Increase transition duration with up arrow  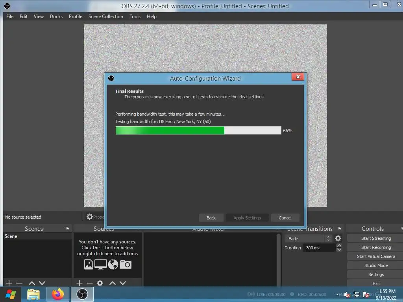[x=339, y=245]
